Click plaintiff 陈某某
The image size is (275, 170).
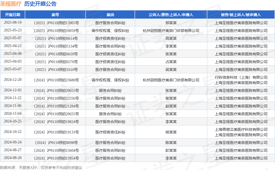click(x=171, y=143)
